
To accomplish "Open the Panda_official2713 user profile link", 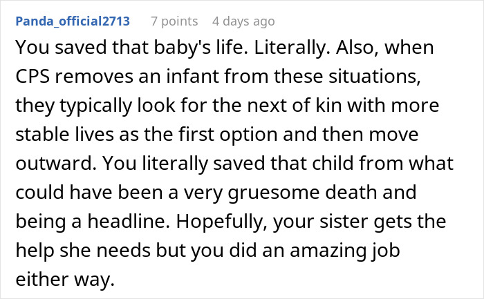I will point(73,21).
